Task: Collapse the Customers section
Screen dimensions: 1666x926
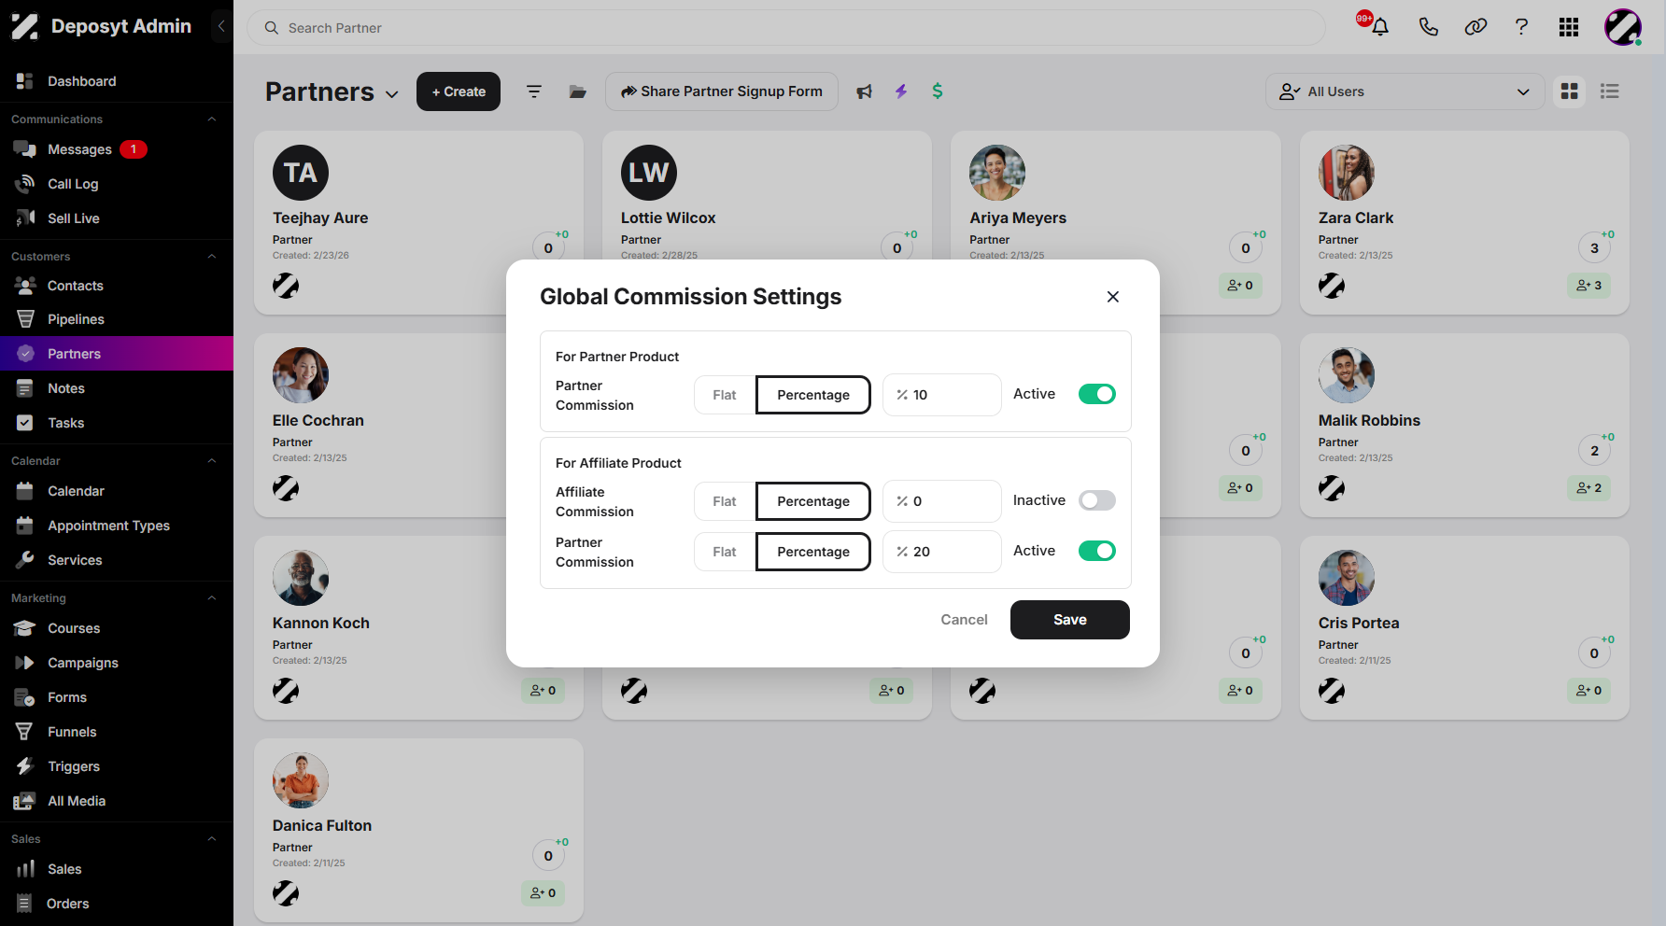Action: (x=212, y=257)
